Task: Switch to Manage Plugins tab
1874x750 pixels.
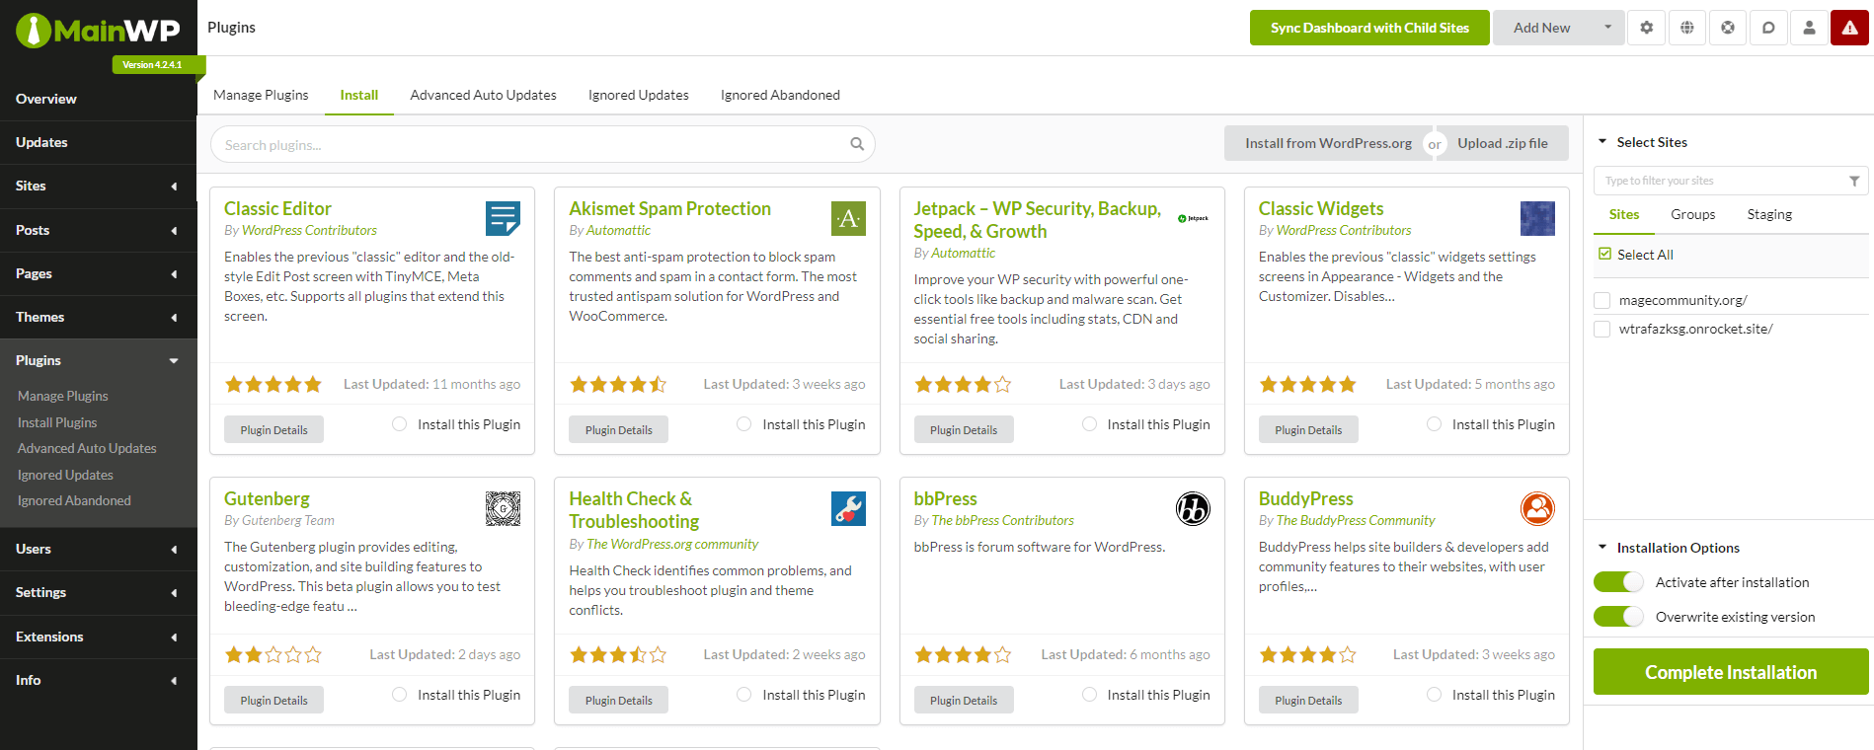Action: [x=261, y=95]
